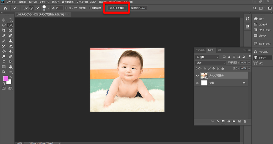This screenshot has height=144, width=273.
Task: Switch to the パス tab
Action: pyautogui.click(x=220, y=50)
